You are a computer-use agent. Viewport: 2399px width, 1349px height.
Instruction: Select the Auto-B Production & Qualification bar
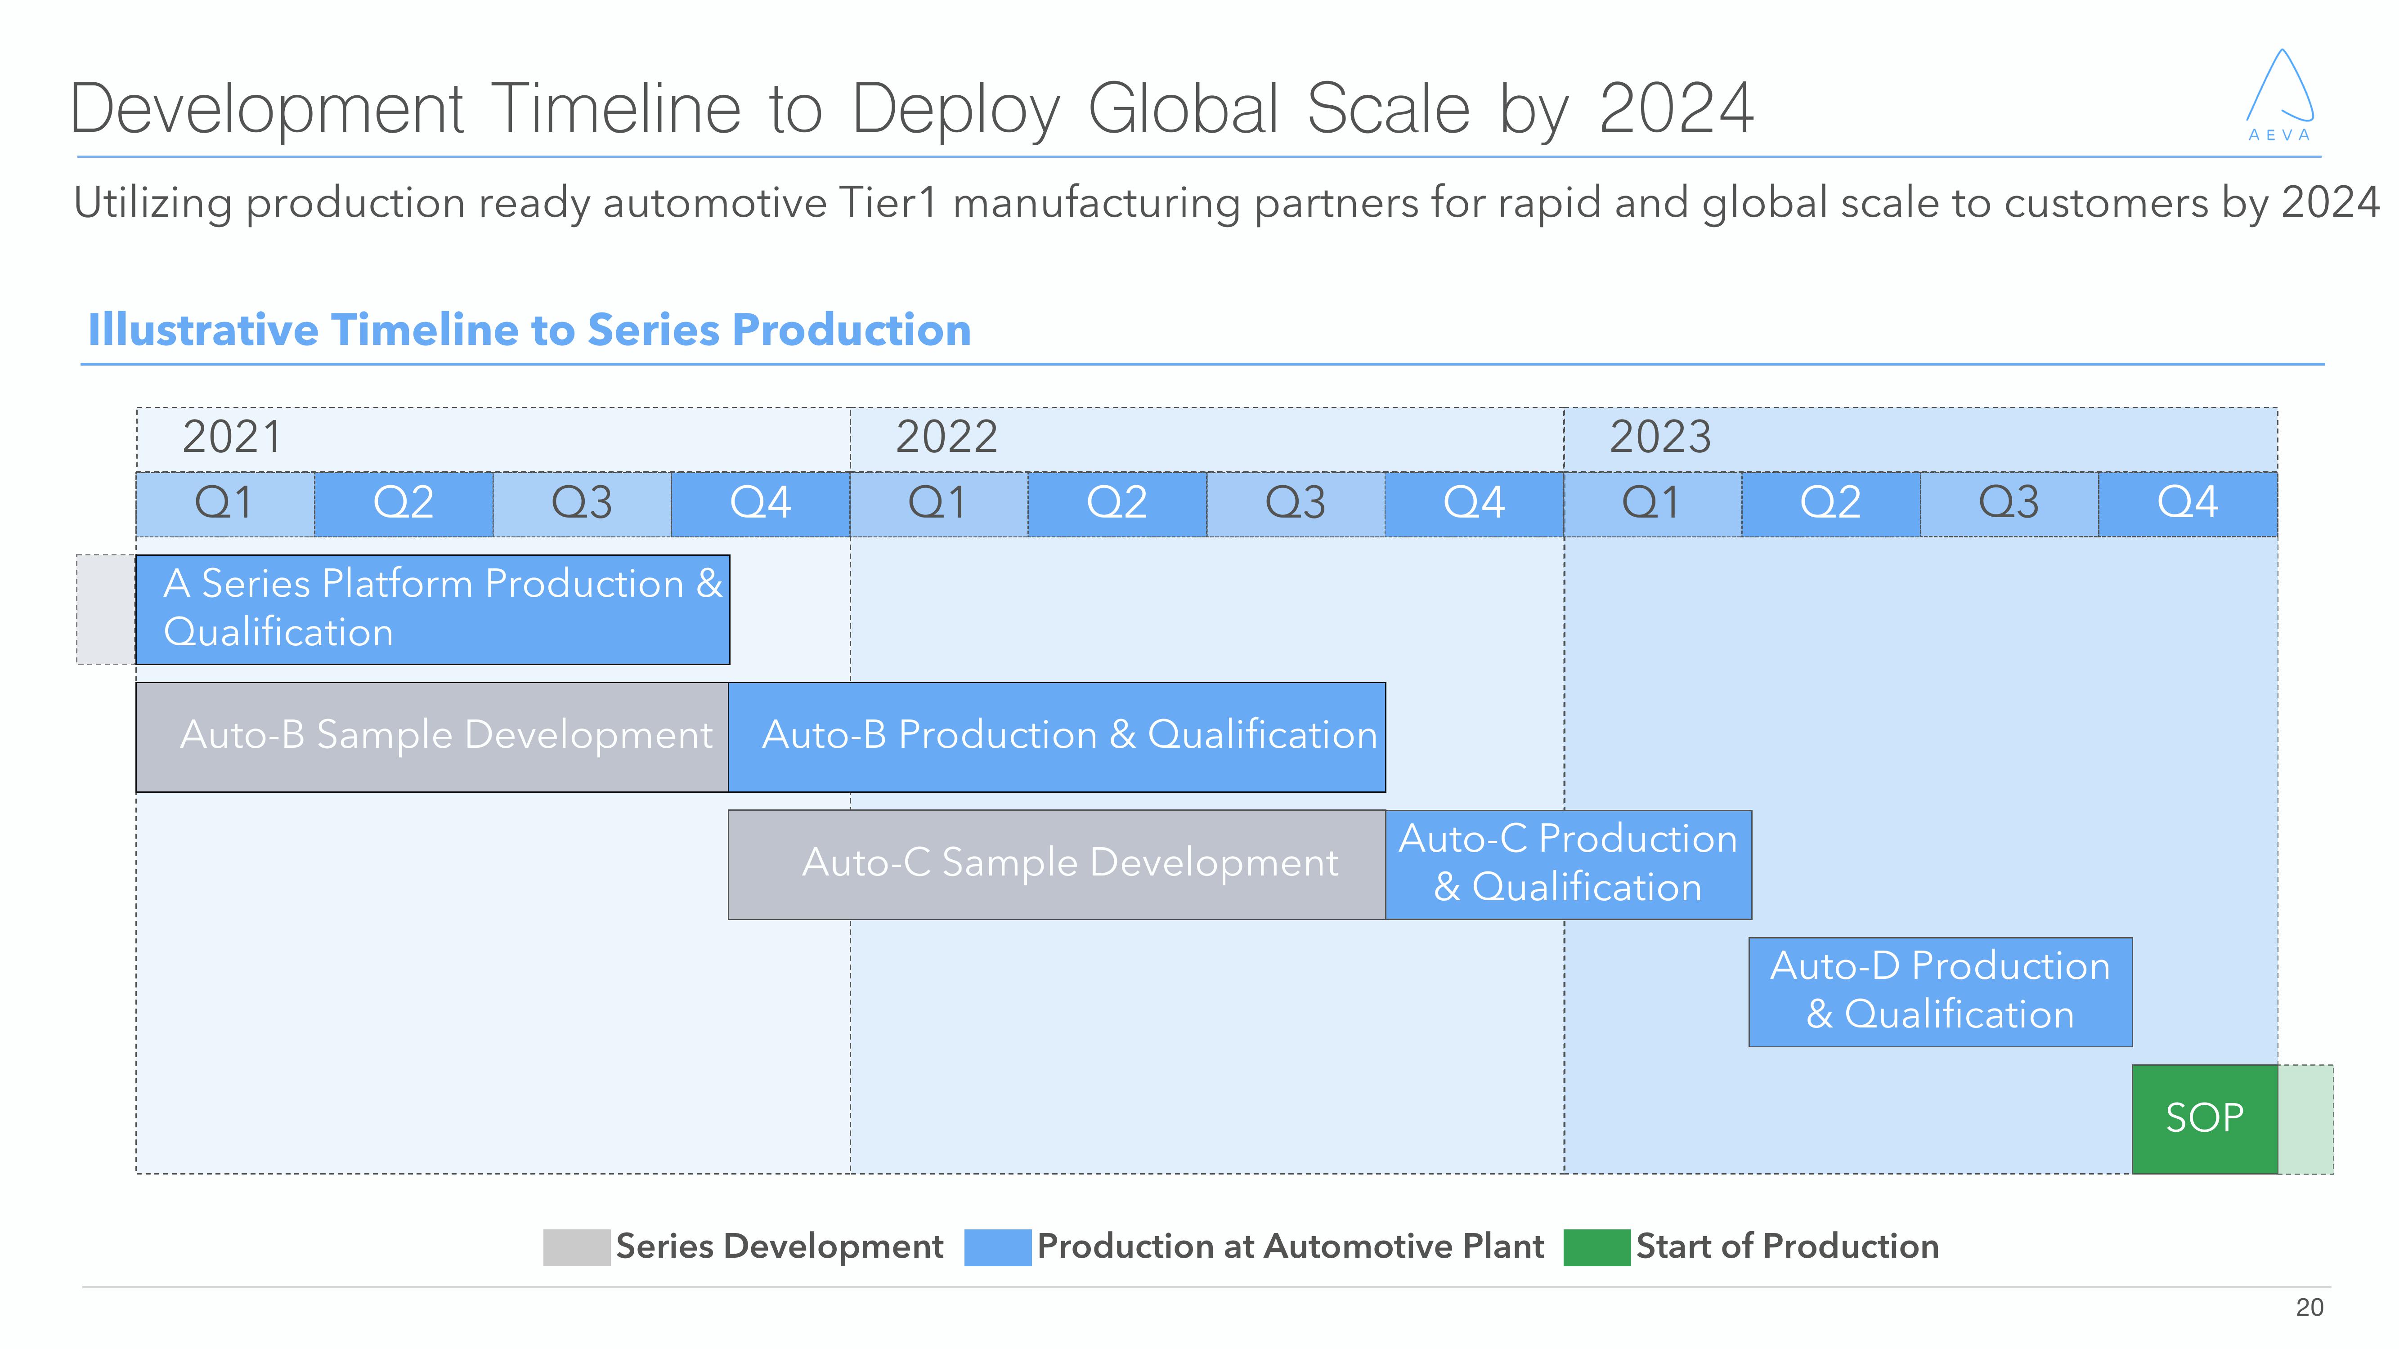tap(1057, 737)
